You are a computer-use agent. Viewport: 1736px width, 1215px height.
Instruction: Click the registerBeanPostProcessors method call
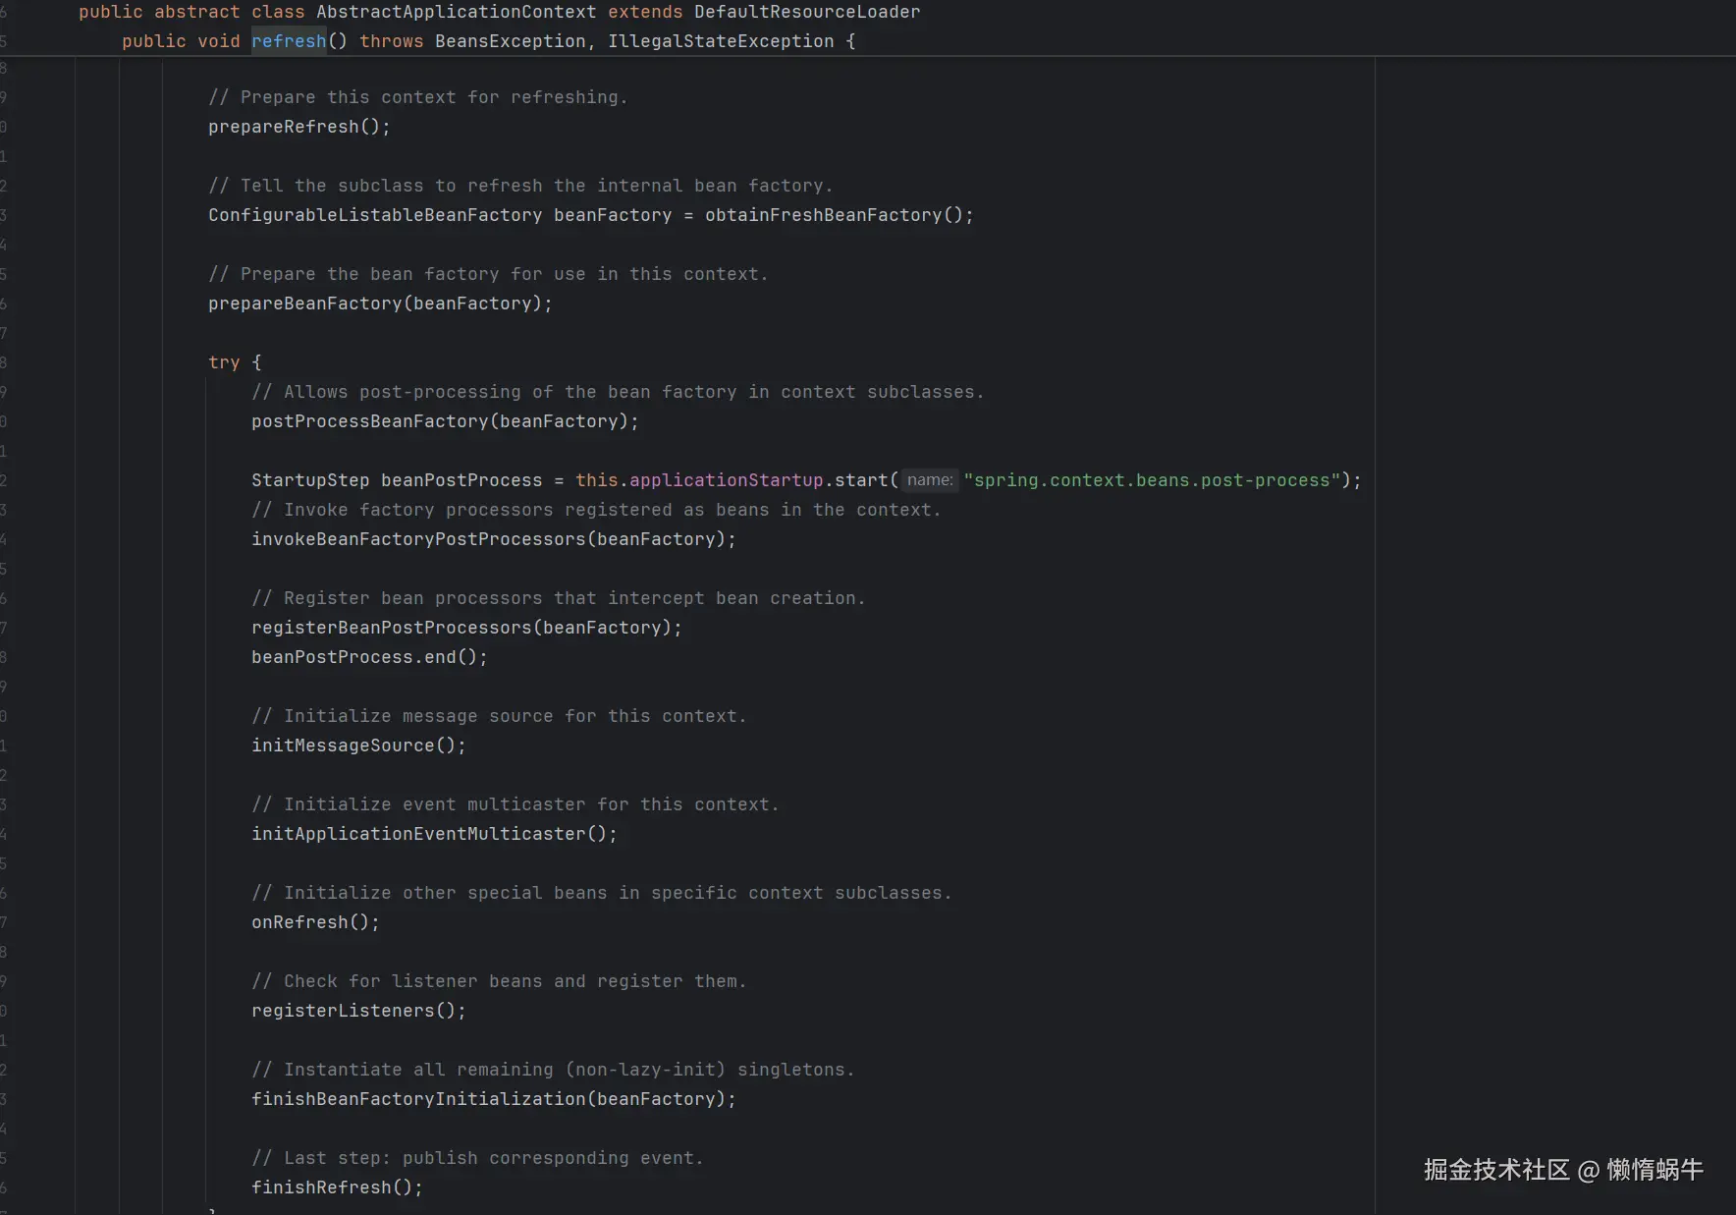click(x=391, y=628)
